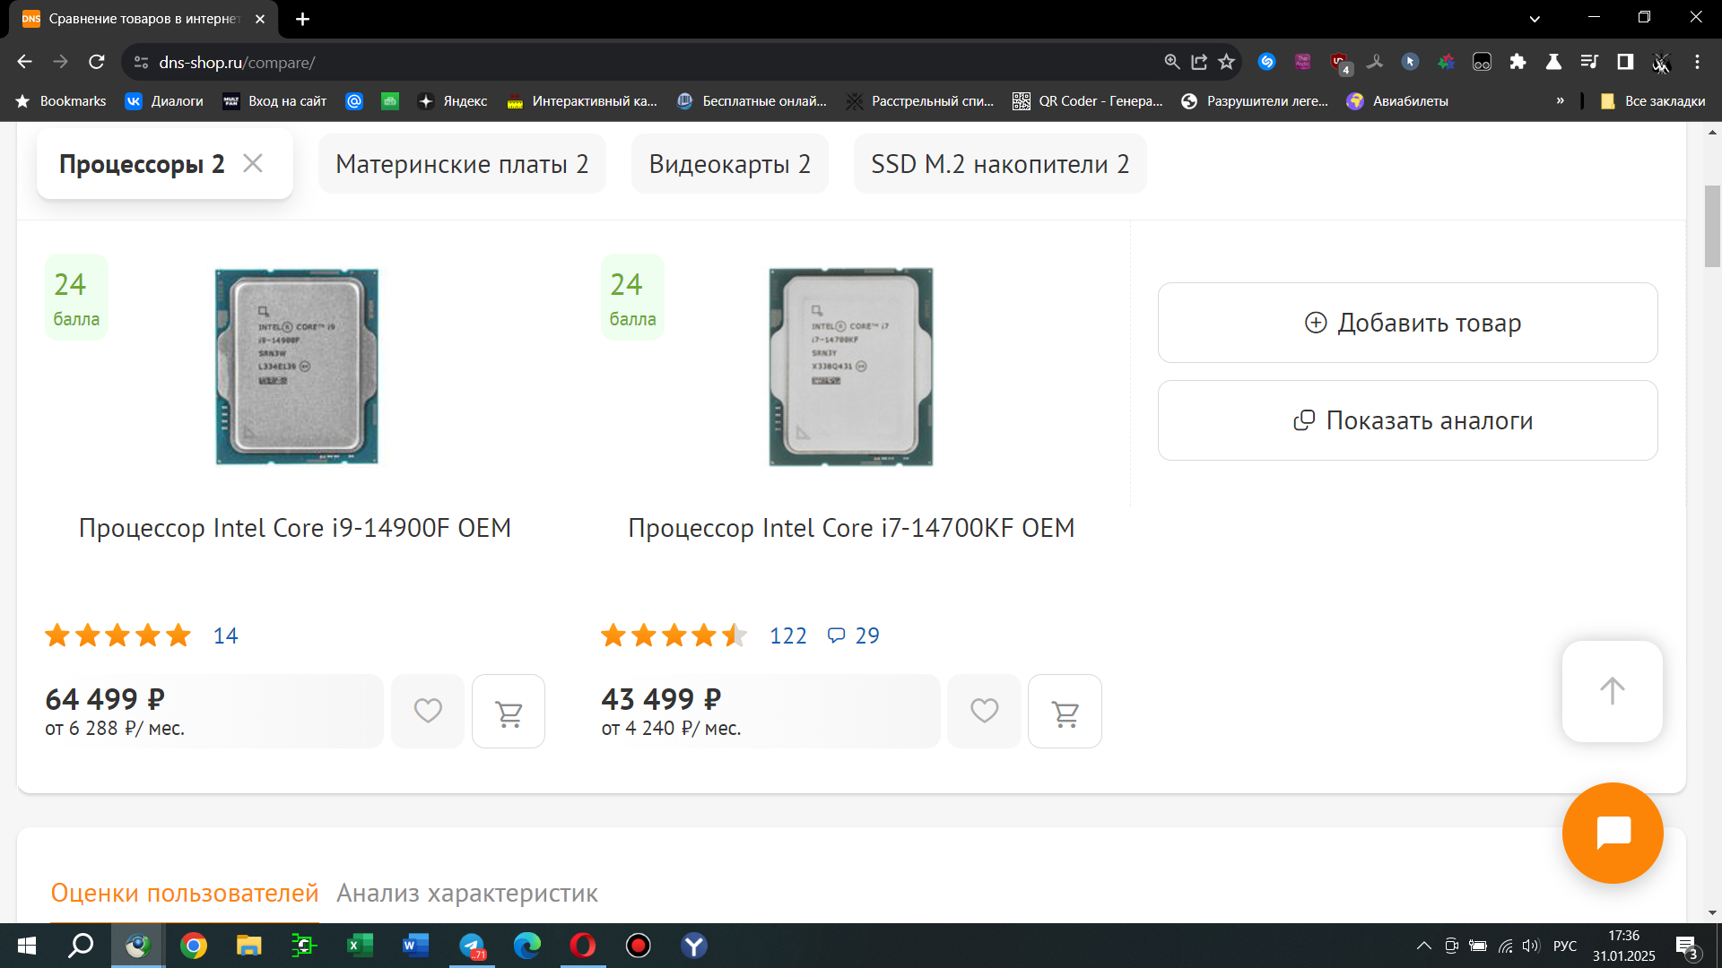Switch to Материнские платы 2 tab
1722x968 pixels.
pyautogui.click(x=461, y=164)
